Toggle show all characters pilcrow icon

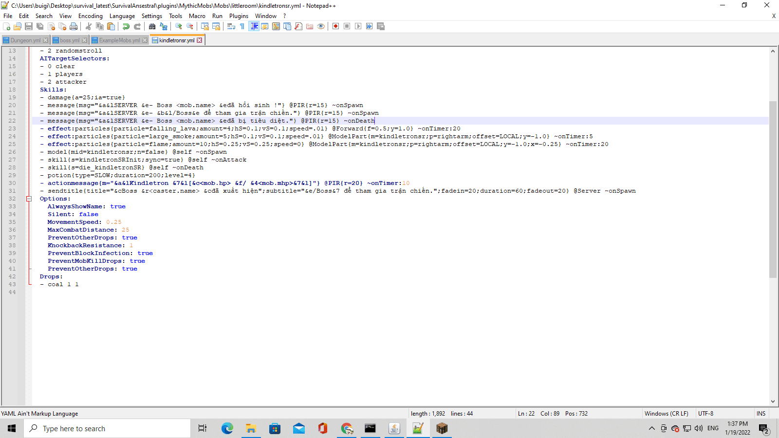click(x=242, y=26)
